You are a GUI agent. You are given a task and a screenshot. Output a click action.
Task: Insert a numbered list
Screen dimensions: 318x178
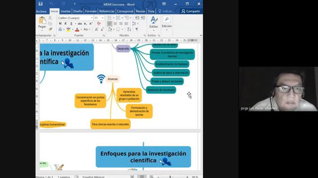pyautogui.click(x=118, y=18)
